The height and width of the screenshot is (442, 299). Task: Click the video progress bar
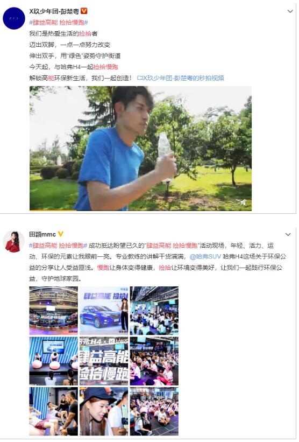140,210
